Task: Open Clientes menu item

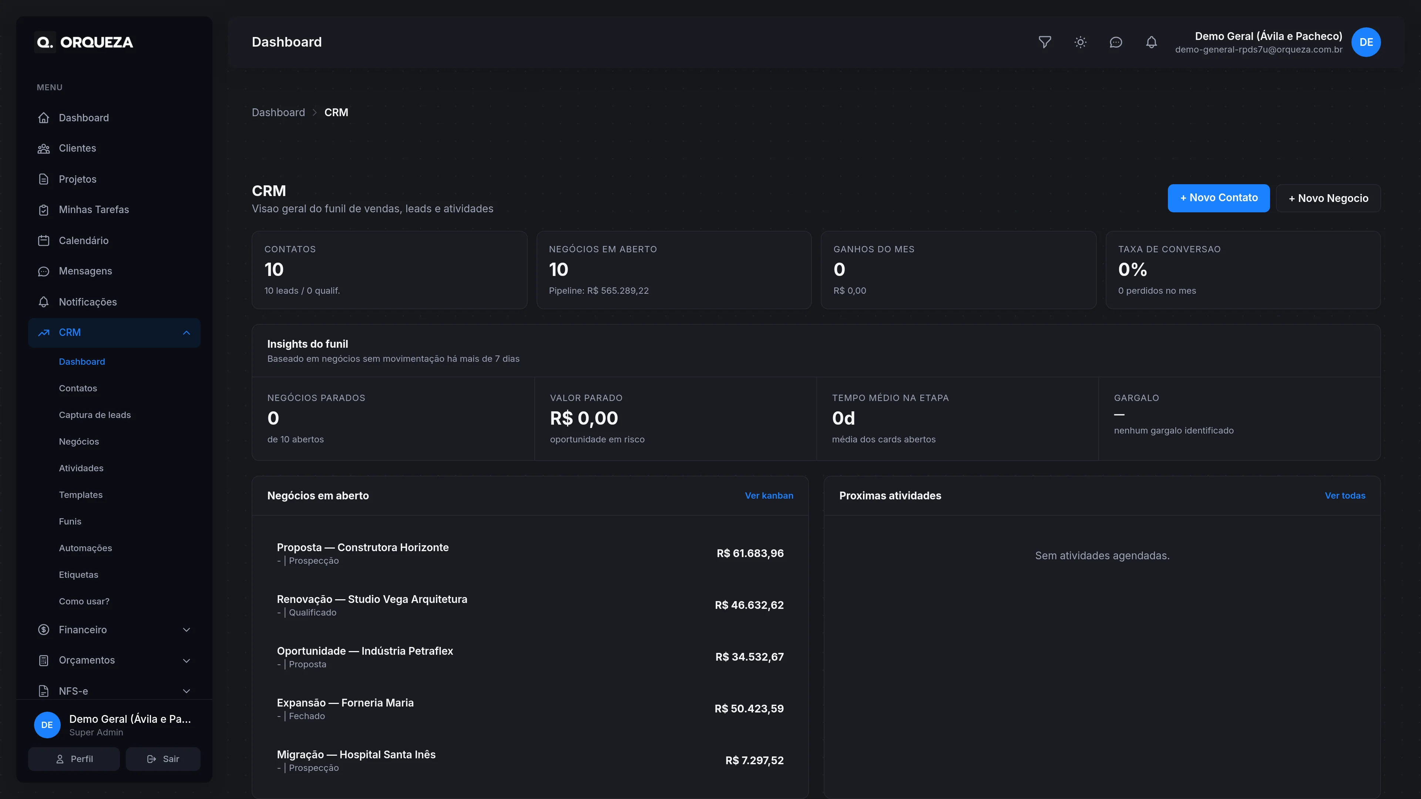Action: 114,148
